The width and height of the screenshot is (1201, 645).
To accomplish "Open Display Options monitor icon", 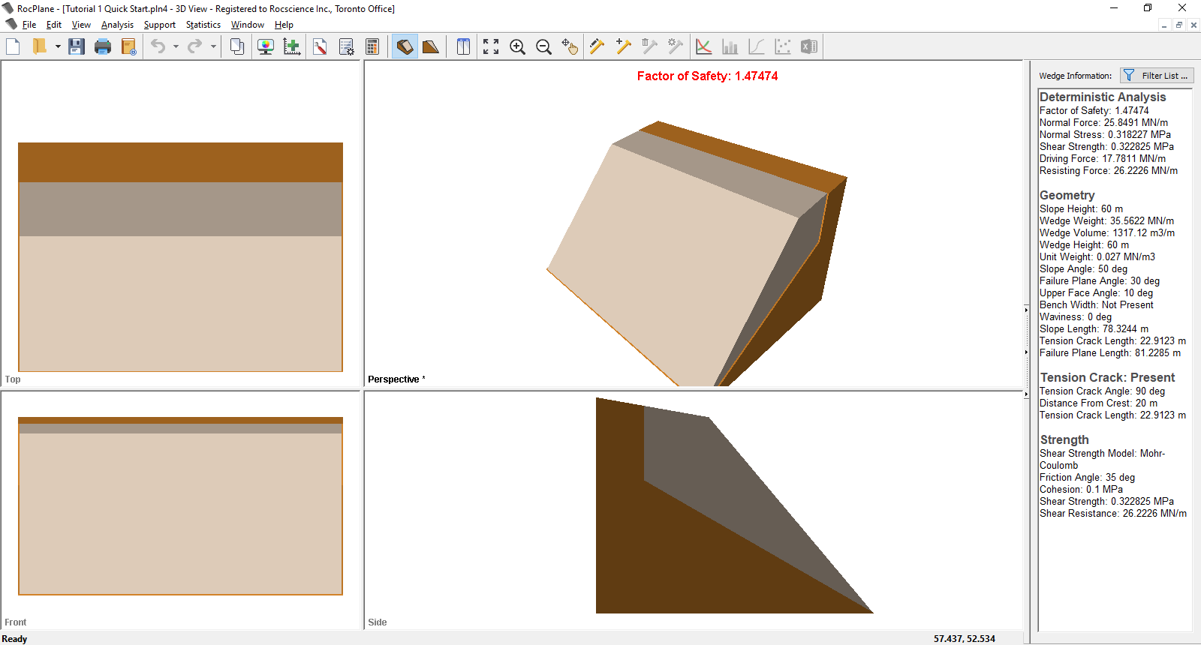I will [265, 46].
